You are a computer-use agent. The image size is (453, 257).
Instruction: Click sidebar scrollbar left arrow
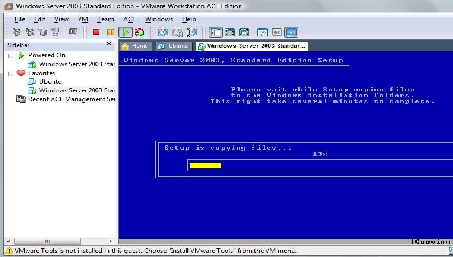click(x=8, y=241)
